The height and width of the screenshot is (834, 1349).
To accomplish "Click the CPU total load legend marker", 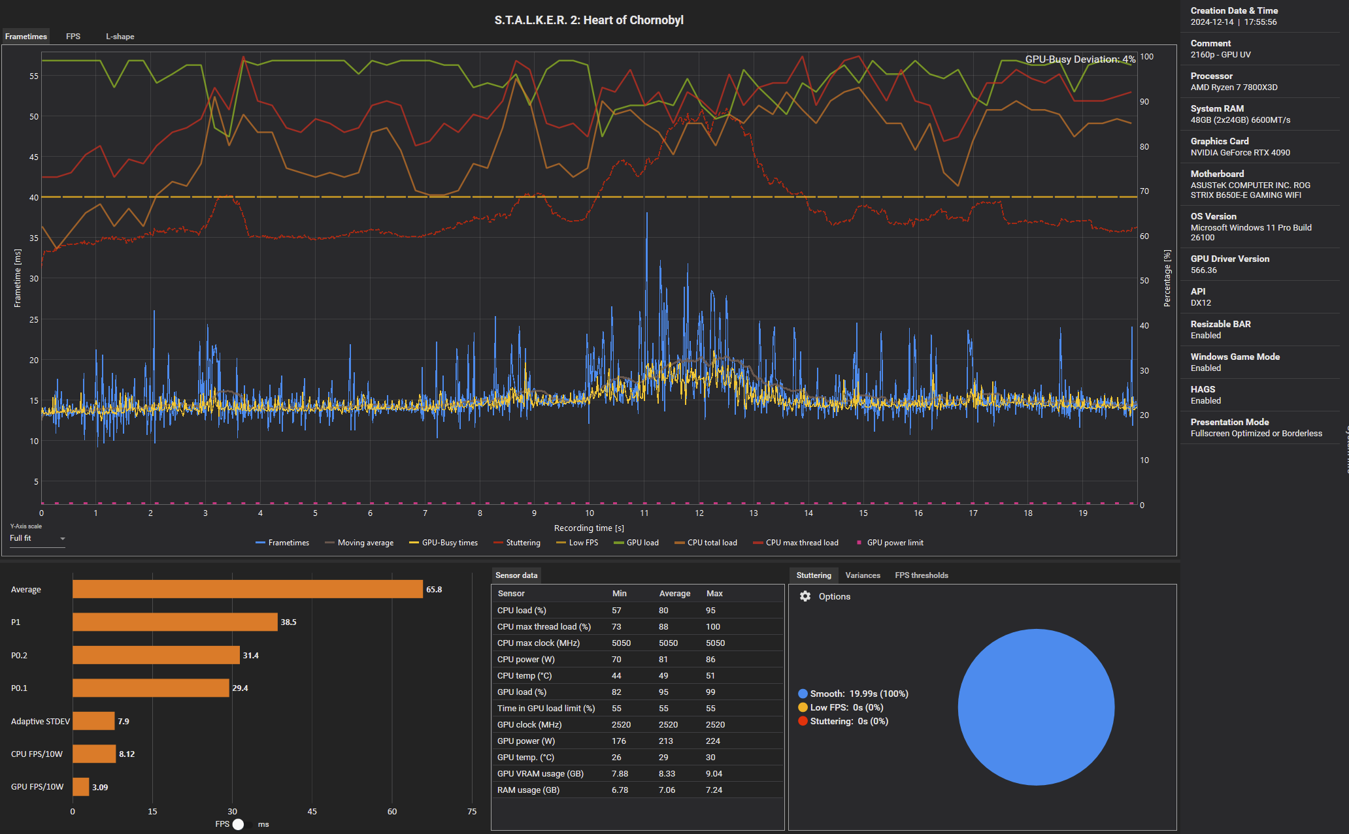I will click(680, 543).
